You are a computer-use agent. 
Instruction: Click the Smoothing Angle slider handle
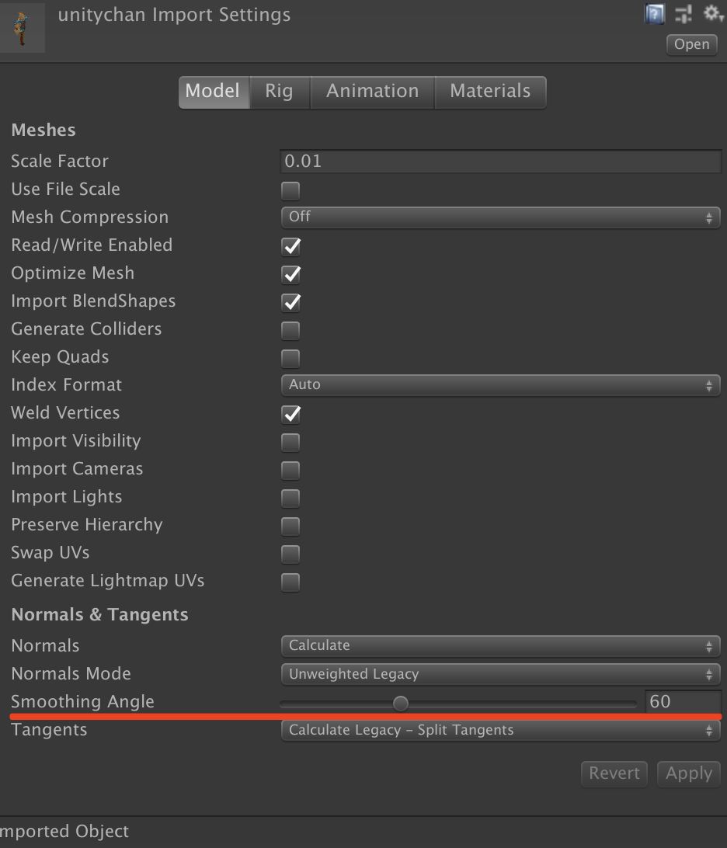tap(401, 703)
